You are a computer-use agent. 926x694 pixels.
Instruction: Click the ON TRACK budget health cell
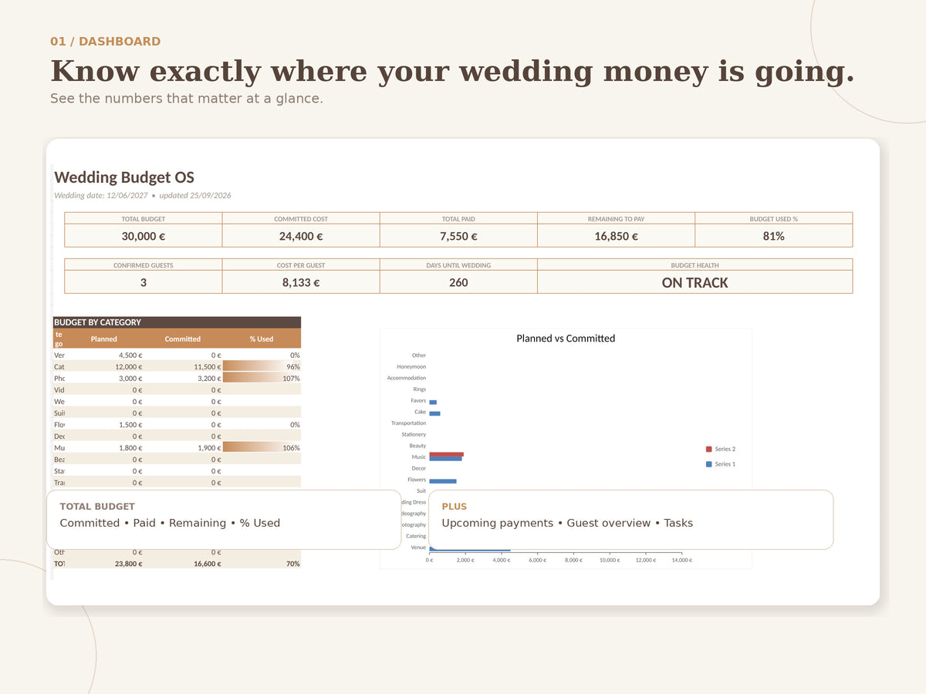click(694, 282)
